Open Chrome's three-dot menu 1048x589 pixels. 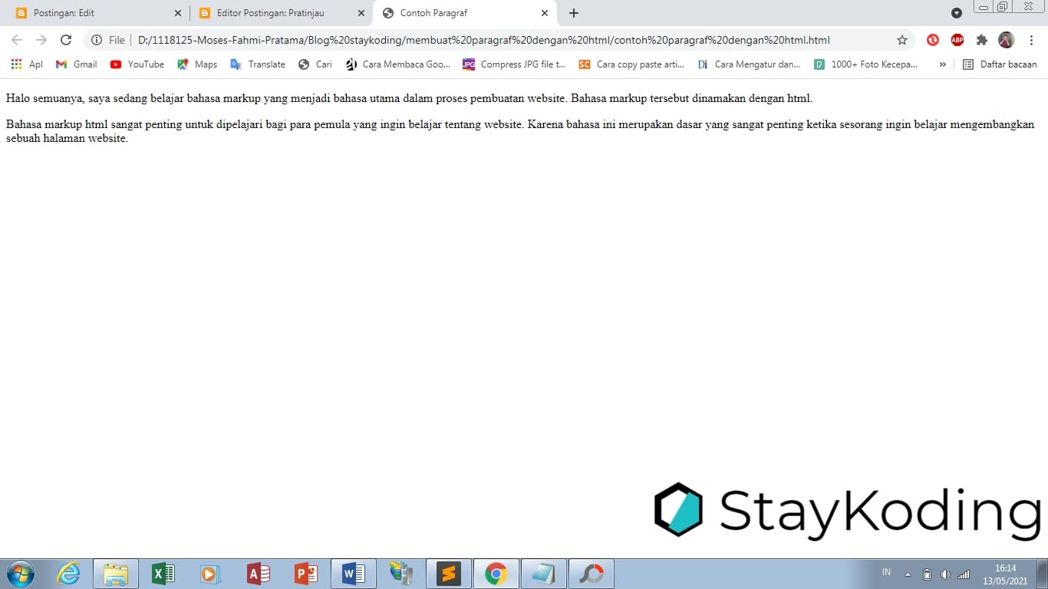coord(1031,39)
